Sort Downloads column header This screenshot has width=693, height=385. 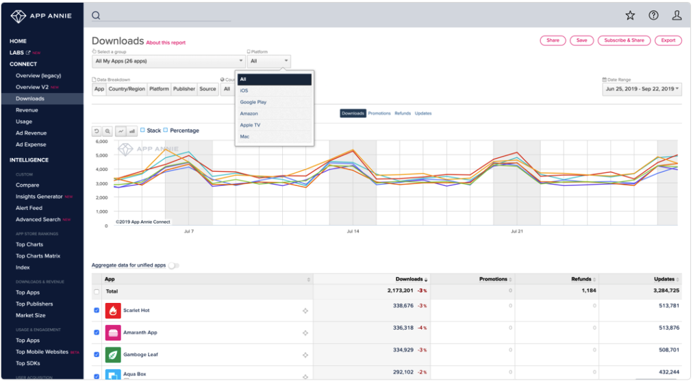(x=411, y=279)
